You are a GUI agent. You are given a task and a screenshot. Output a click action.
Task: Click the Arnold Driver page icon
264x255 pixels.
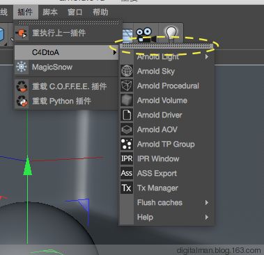[x=127, y=115]
